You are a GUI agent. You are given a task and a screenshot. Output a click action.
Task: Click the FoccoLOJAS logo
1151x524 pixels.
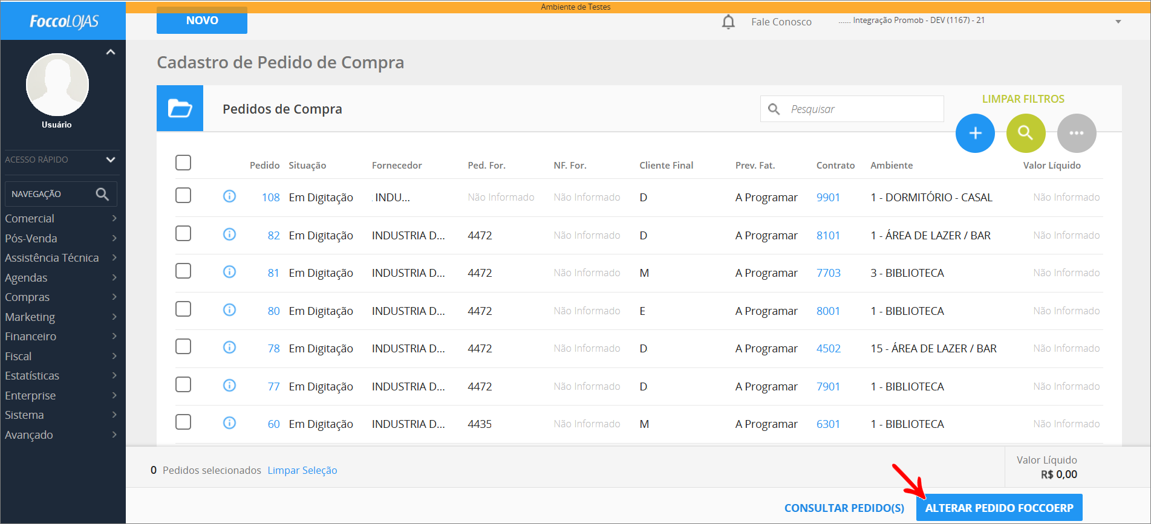coord(64,22)
